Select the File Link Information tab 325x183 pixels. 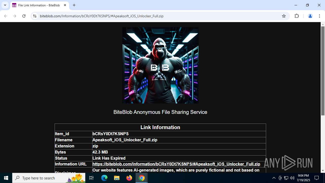[39, 5]
